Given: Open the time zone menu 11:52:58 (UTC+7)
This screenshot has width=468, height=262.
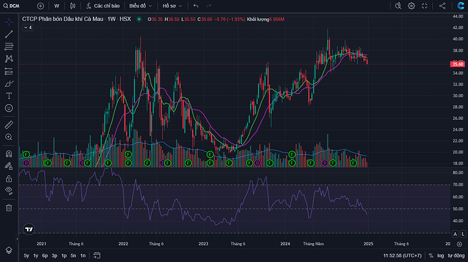Looking at the screenshot, I should point(402,255).
